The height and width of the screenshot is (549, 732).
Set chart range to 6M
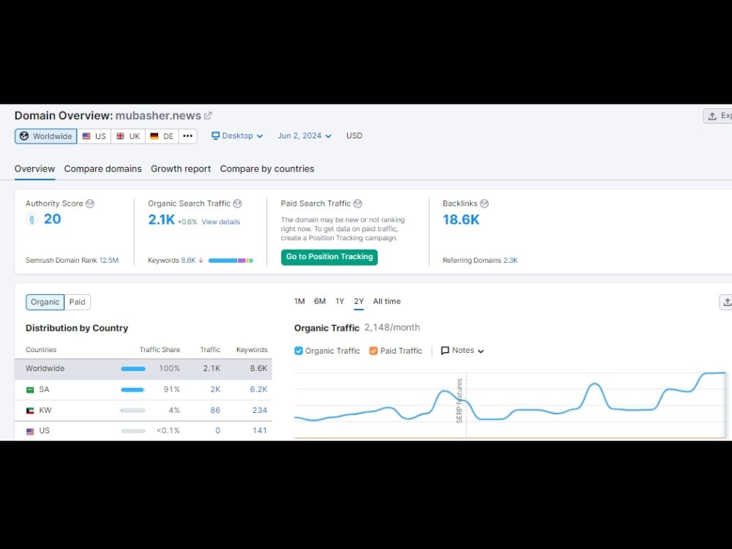[x=320, y=302]
